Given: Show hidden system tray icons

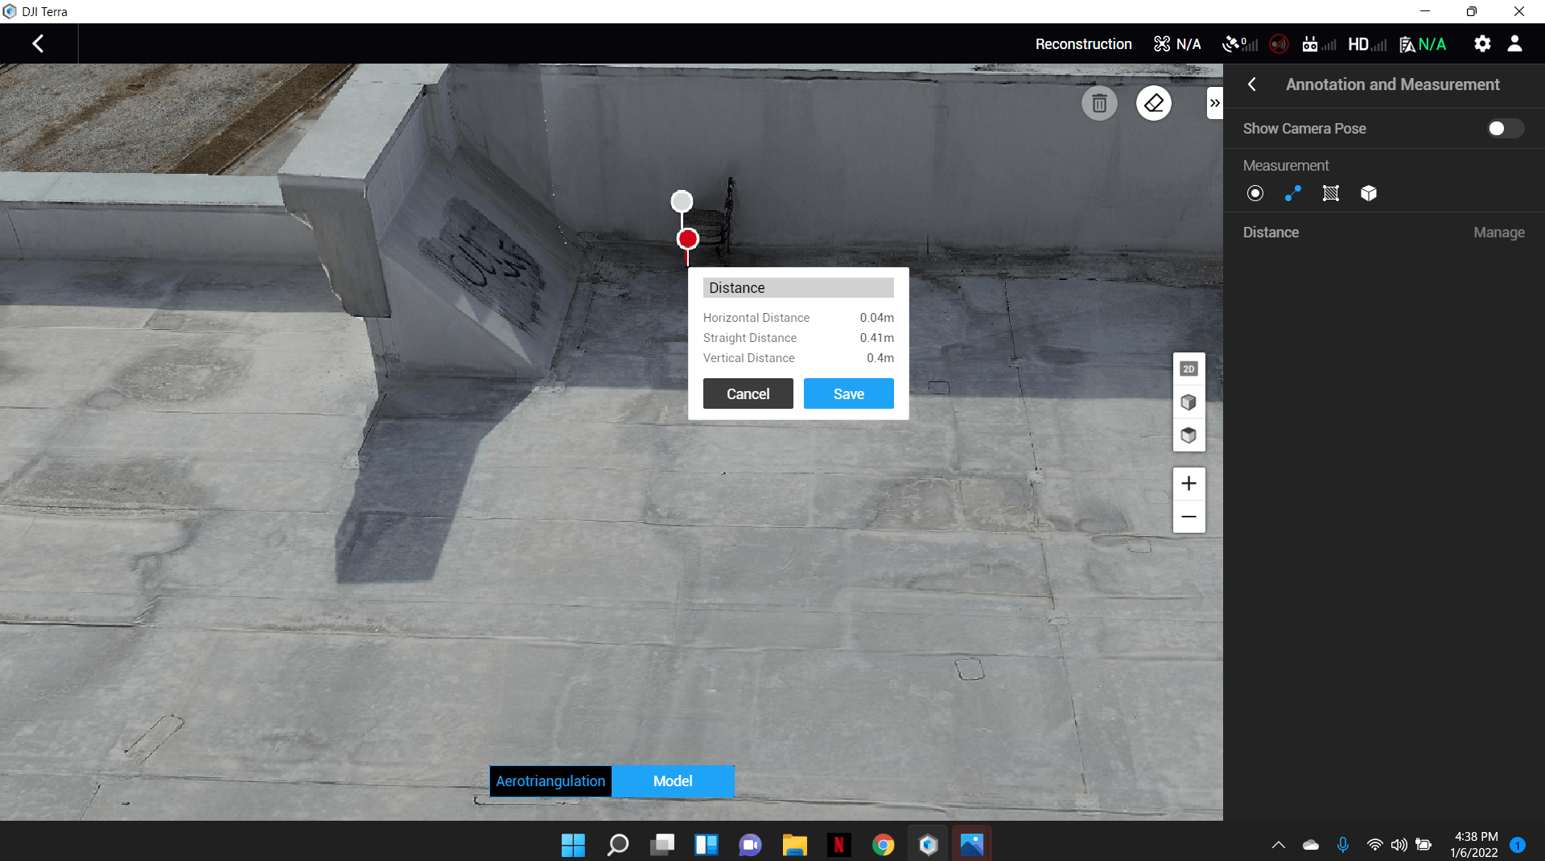Looking at the screenshot, I should [1278, 845].
